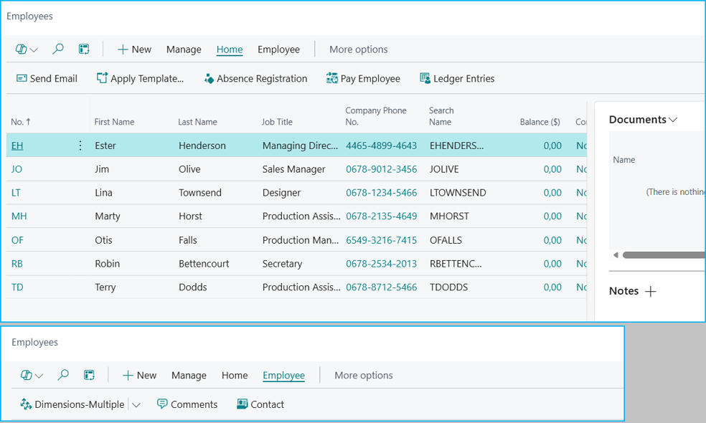Screen dimensions: 706x423
Task: Select the Robin Bettencourt Secretary cell
Action: tap(282, 264)
